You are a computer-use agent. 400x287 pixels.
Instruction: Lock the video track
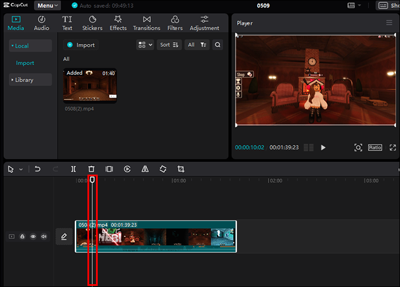pyautogui.click(x=22, y=236)
